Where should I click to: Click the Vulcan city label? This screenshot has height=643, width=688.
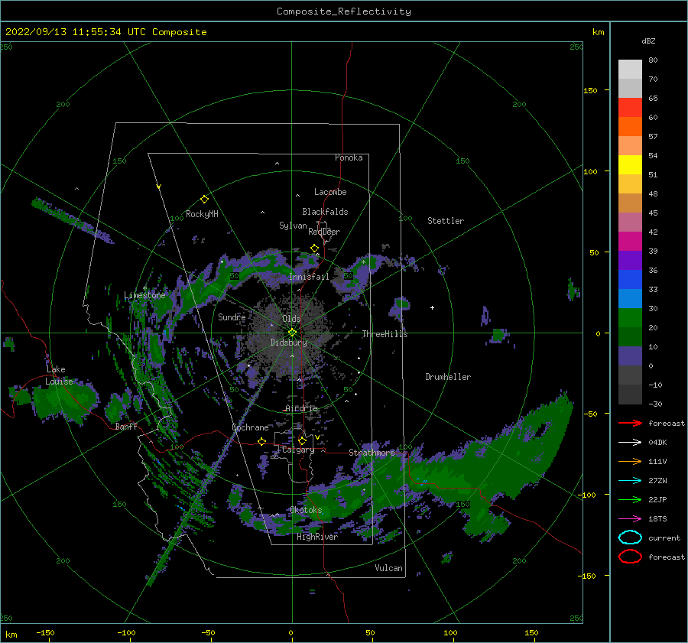pos(389,568)
